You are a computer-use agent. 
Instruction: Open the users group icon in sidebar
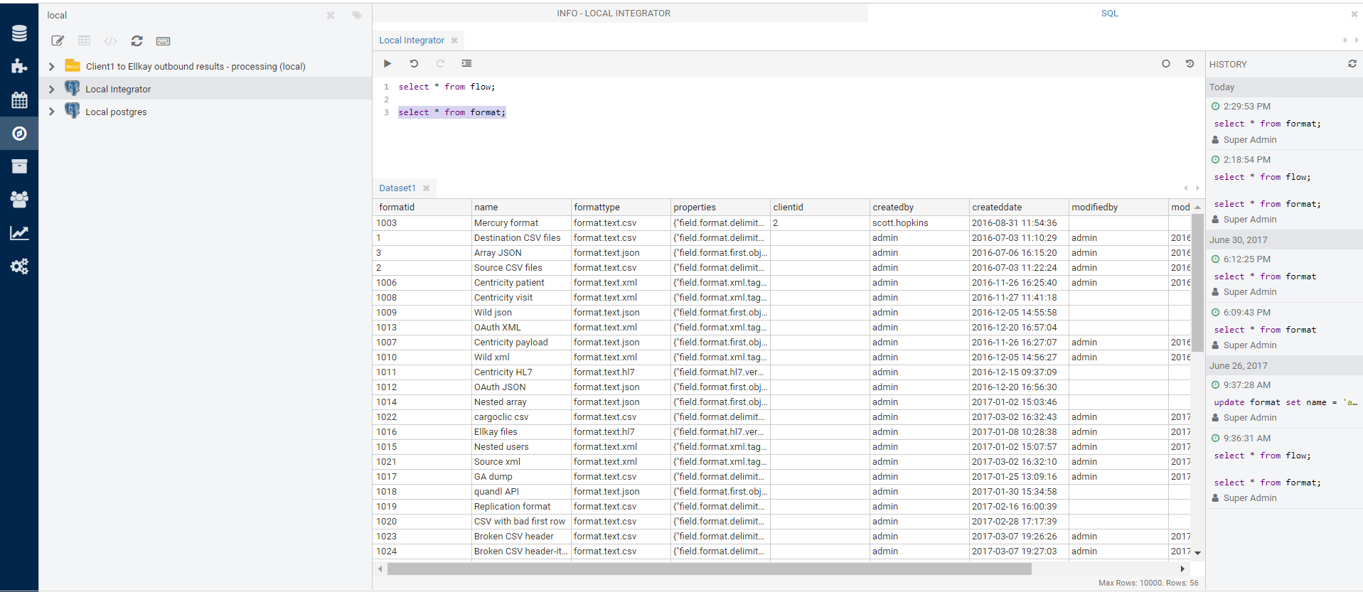(x=19, y=200)
